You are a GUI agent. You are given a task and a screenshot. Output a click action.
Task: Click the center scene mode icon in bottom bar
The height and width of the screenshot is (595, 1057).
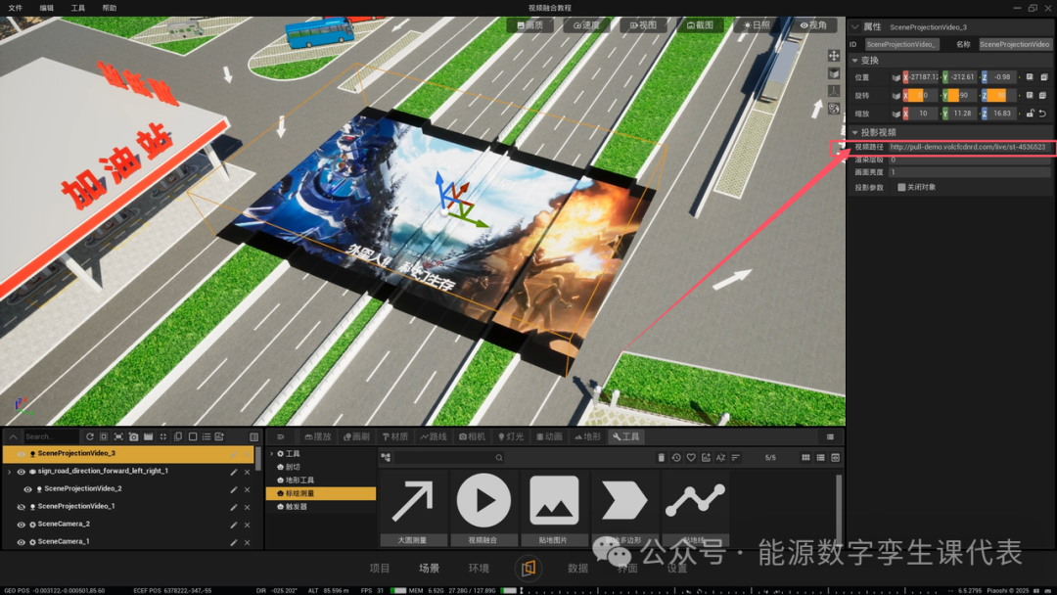[x=528, y=568]
